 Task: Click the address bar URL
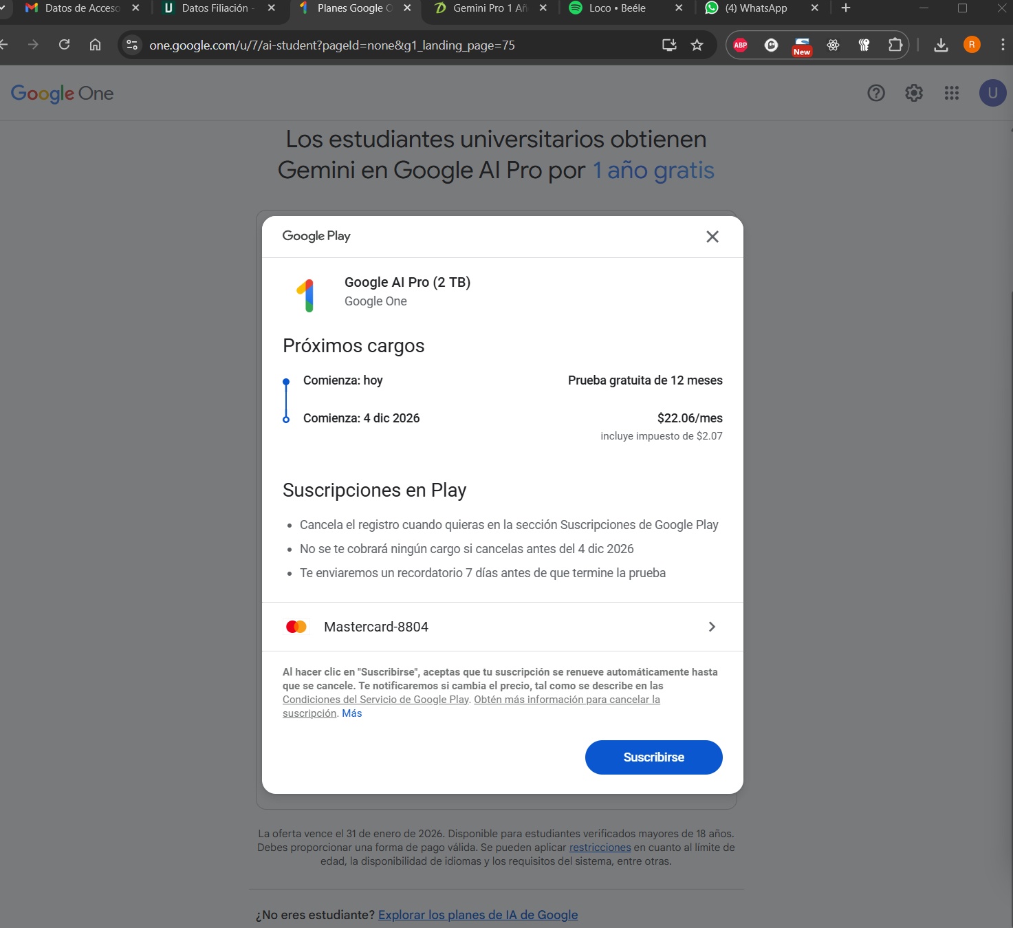pos(332,45)
